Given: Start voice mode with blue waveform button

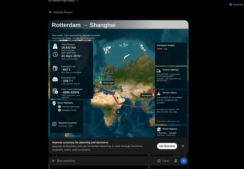Looking at the screenshot, I should 184,161.
